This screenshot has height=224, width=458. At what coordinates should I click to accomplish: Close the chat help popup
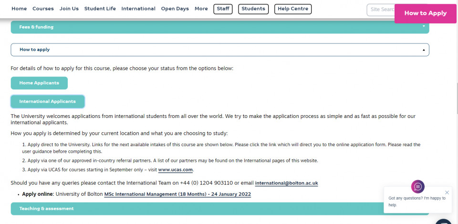coord(447,192)
